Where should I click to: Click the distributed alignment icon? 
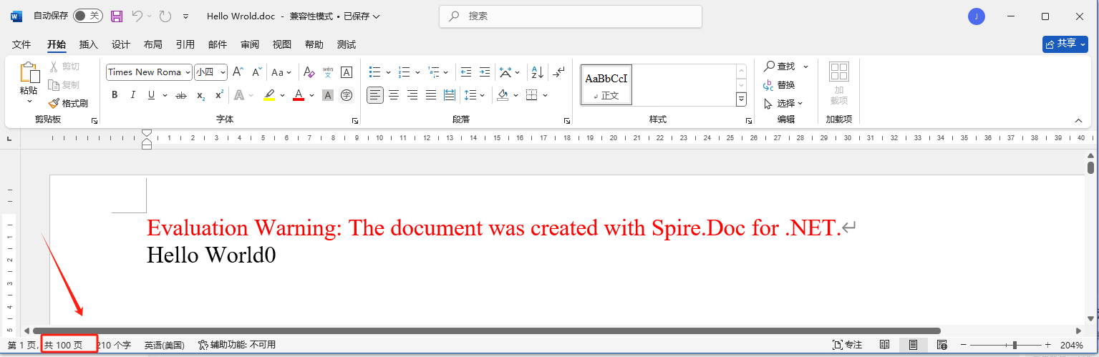(x=450, y=95)
